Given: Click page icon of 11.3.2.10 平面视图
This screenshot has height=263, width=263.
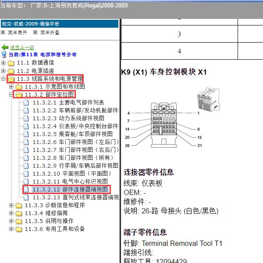Looking at the screenshot, I should pyautogui.click(x=26, y=173).
